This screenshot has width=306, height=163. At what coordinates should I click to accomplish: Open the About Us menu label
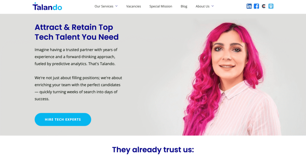[x=202, y=6]
